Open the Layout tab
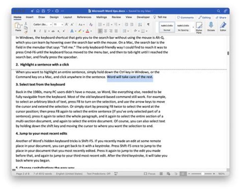The width and height of the screenshot is (241, 191). coord(68,17)
